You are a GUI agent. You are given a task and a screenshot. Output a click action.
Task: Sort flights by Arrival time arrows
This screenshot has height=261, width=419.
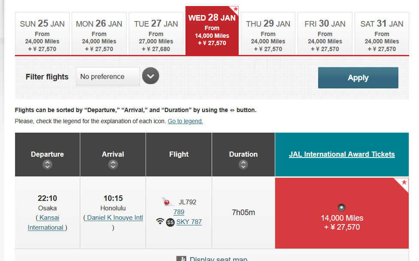tap(113, 164)
